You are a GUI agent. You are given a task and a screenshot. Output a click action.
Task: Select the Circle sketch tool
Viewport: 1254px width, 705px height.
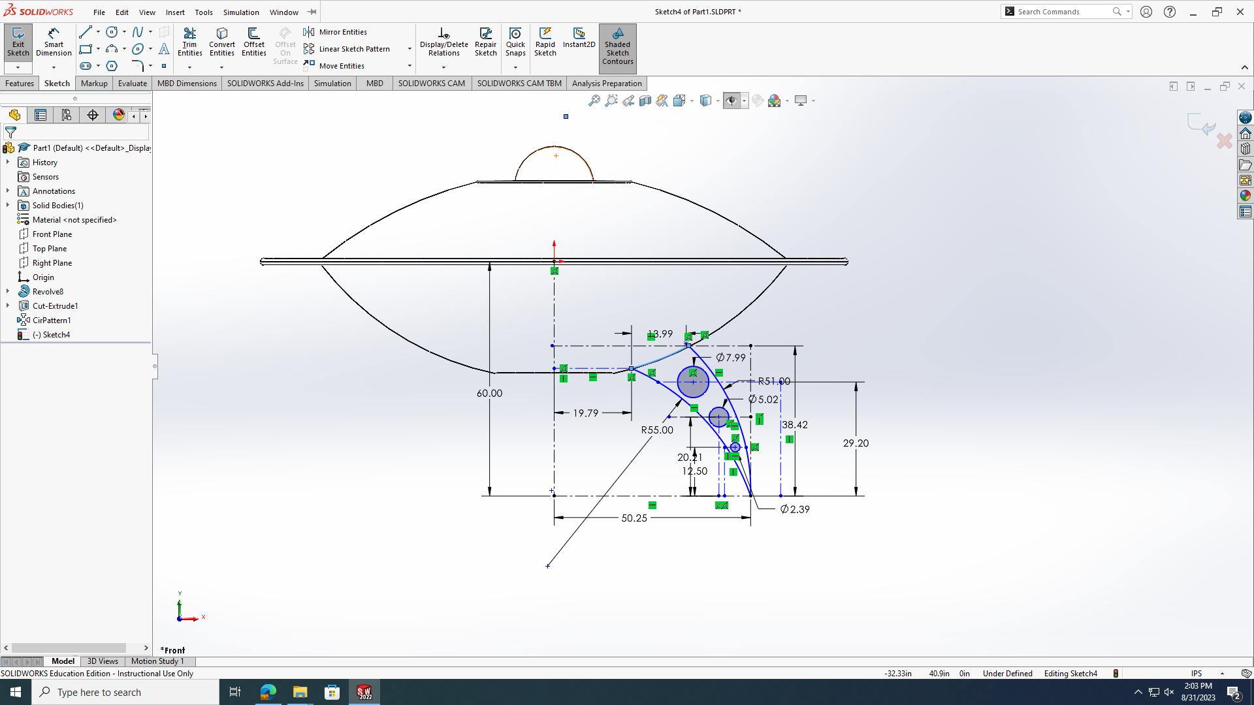112,32
